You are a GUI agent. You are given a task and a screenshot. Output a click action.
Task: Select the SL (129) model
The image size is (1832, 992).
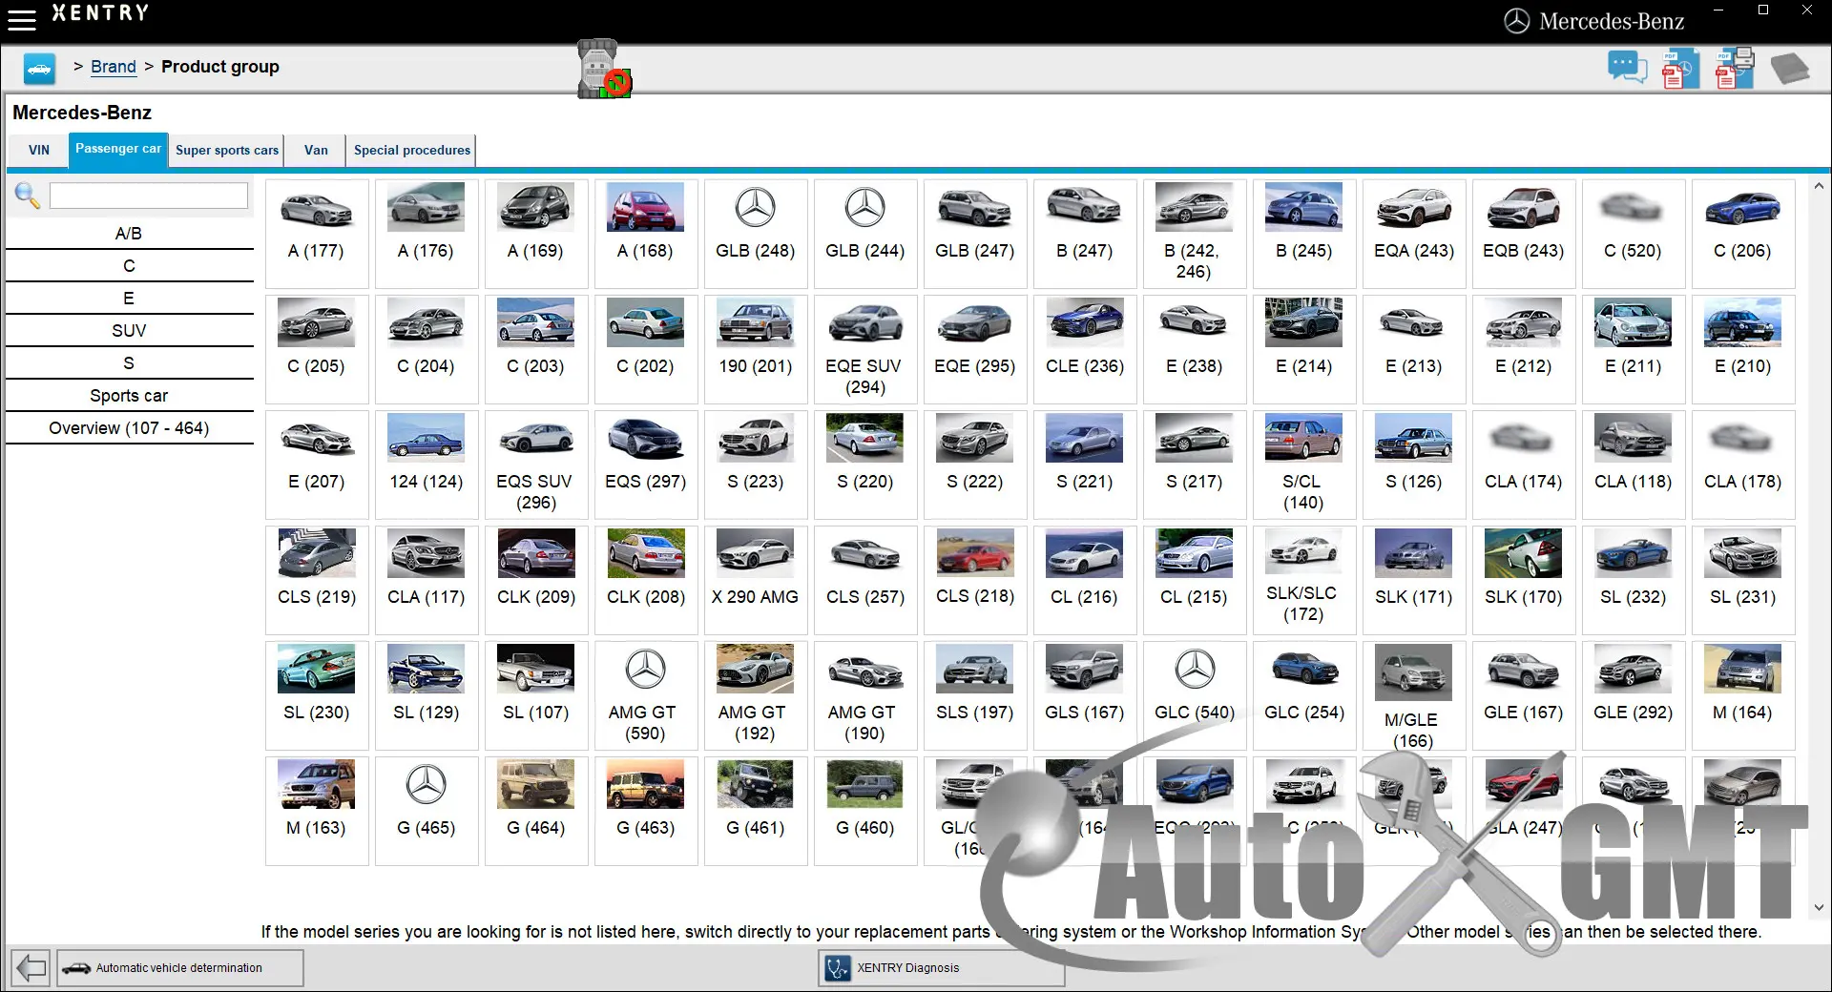pos(427,695)
